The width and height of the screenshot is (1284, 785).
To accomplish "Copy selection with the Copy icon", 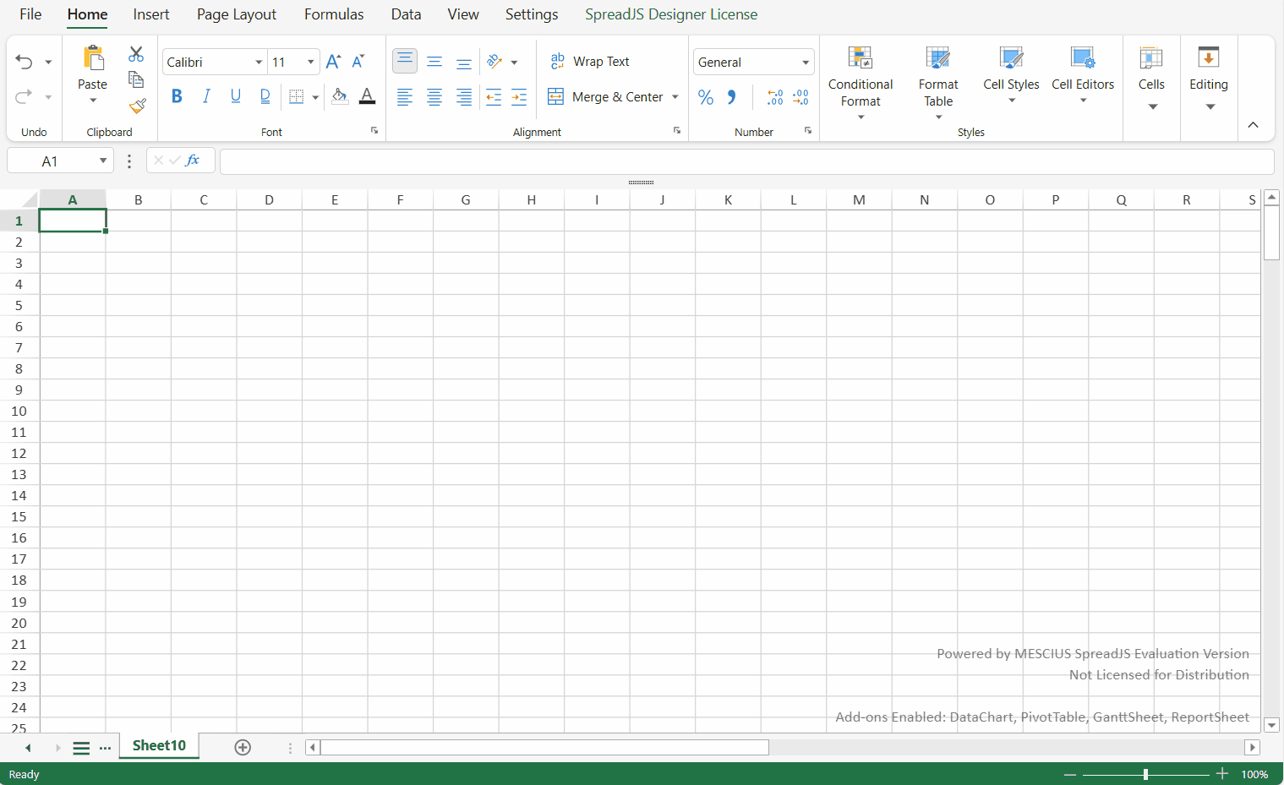I will pos(136,79).
